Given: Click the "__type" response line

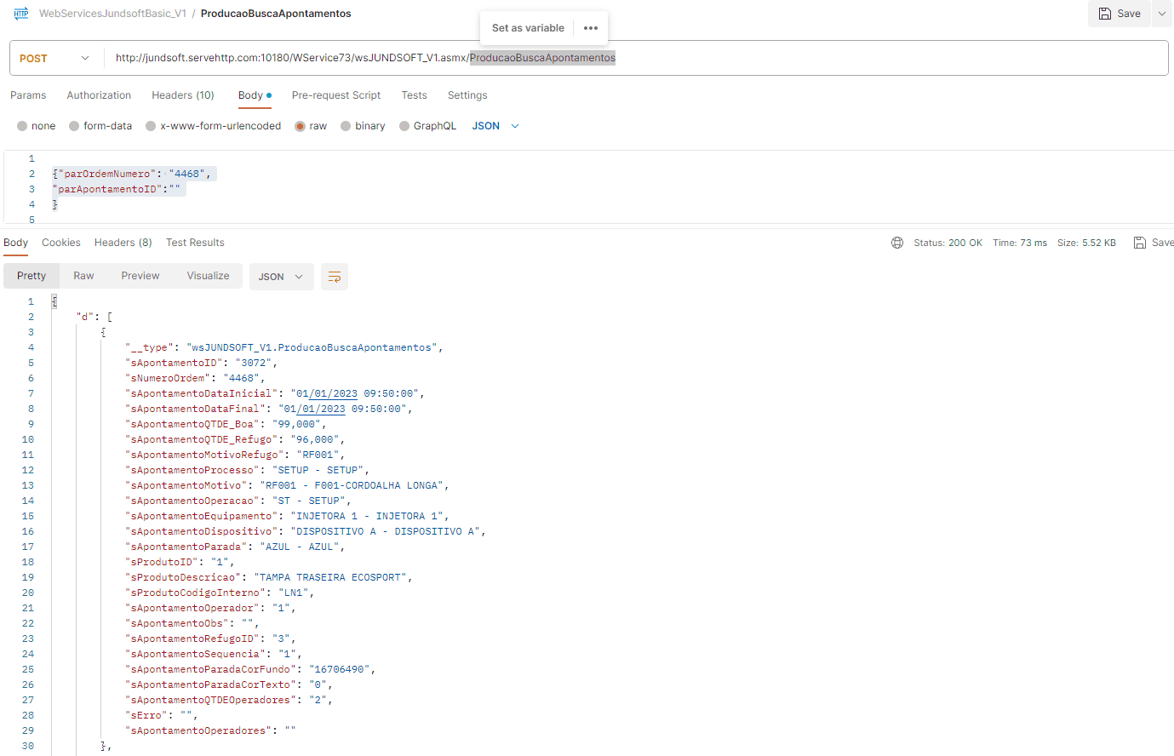Looking at the screenshot, I should (x=284, y=347).
